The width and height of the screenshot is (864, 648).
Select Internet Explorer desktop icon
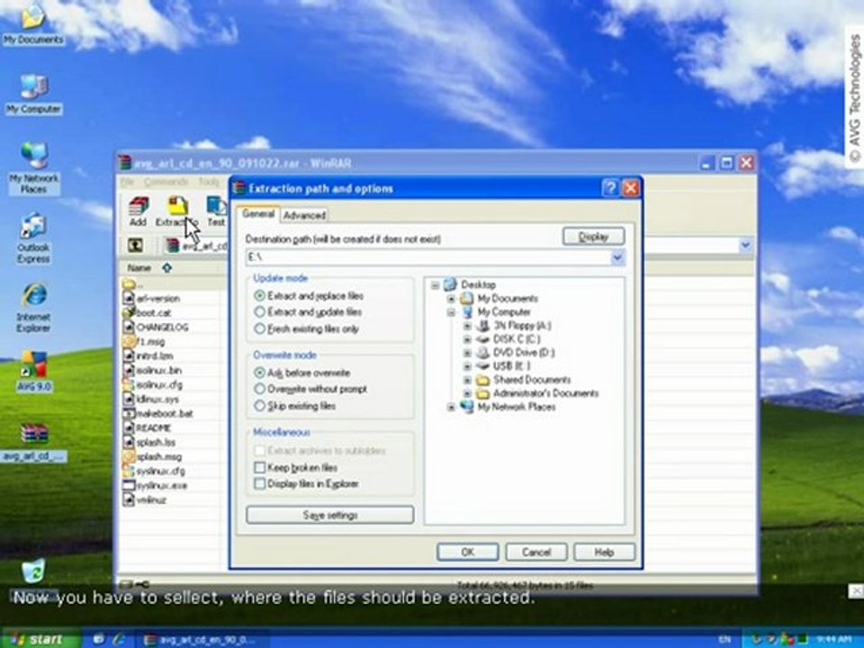pos(33,308)
